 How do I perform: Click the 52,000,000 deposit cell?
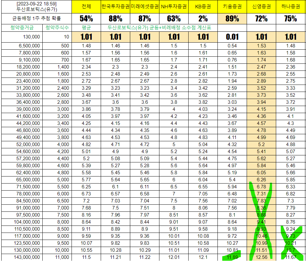tap(22, 144)
